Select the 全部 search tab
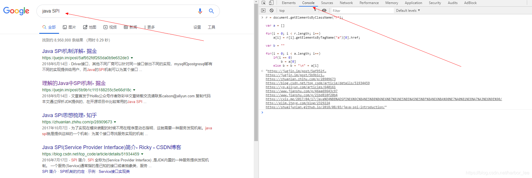 tap(49, 27)
